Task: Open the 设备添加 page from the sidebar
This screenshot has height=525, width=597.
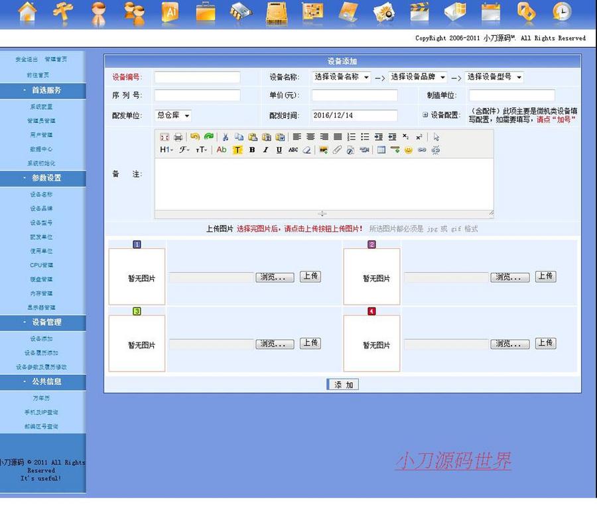Action: 42,340
